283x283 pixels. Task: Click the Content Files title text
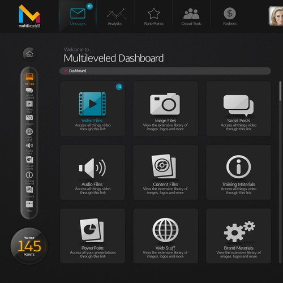click(165, 185)
